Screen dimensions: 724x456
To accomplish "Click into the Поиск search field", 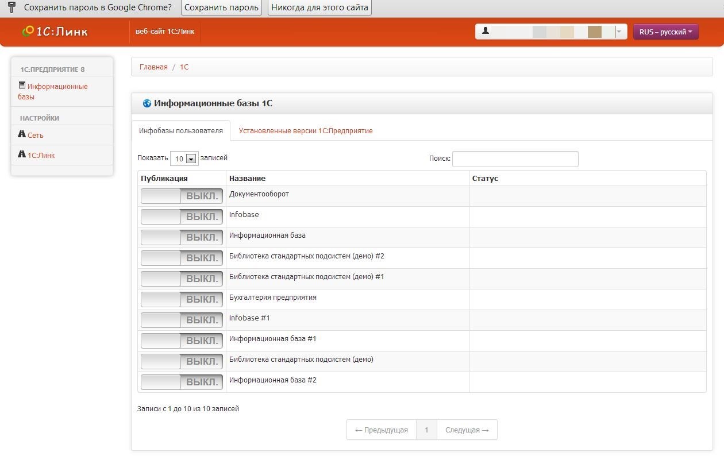I will click(515, 159).
